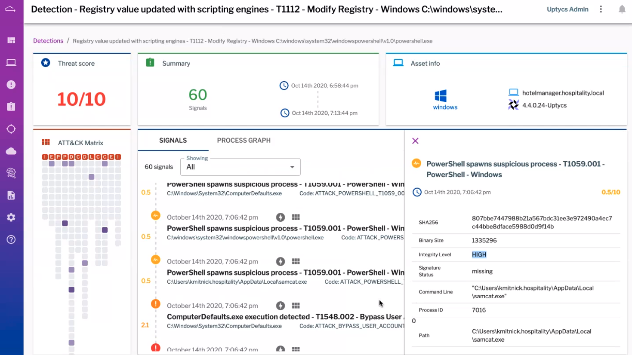Click the start time Oct 14th 2020, 6:58:44 pm
632x355 pixels.
(x=324, y=86)
